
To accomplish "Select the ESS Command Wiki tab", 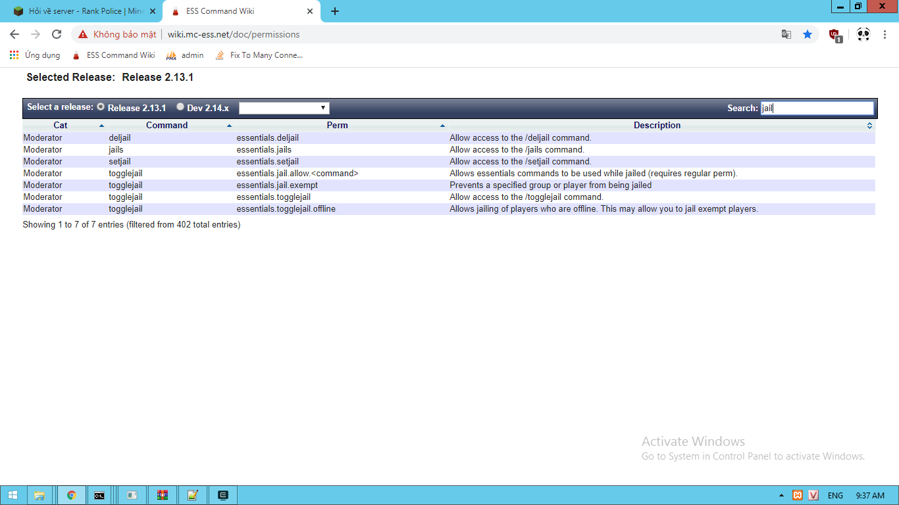I will 242,11.
